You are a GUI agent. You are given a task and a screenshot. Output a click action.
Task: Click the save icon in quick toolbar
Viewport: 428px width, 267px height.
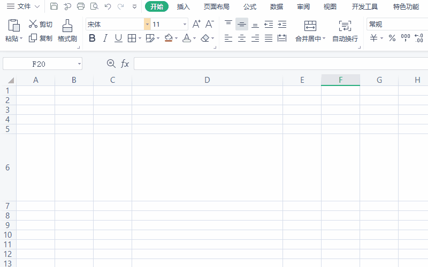point(54,6)
